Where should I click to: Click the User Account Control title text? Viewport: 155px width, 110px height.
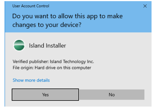(x=31, y=6)
